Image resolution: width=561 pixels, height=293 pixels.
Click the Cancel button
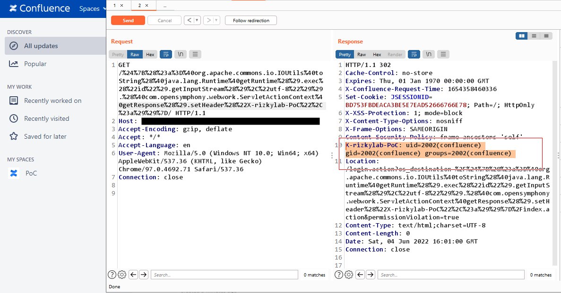click(164, 20)
